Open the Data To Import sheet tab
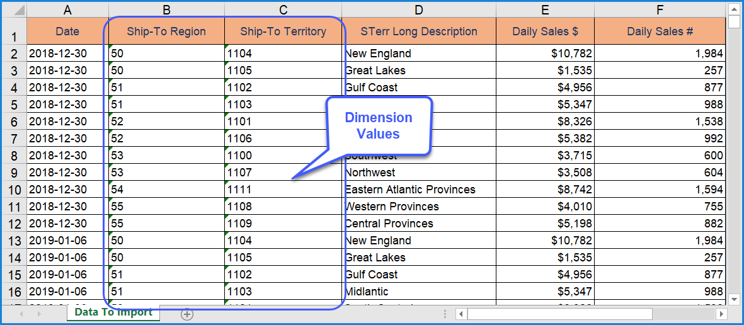Screen dimensions: 744x325 coord(113,312)
